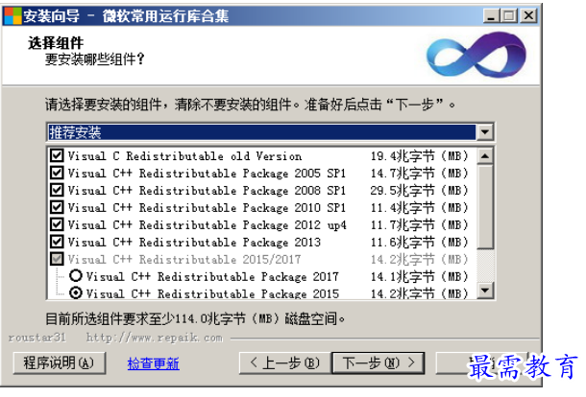The width and height of the screenshot is (586, 397).
Task: Click the 114.0兆字节 disk space requirement text
Action: click(195, 318)
